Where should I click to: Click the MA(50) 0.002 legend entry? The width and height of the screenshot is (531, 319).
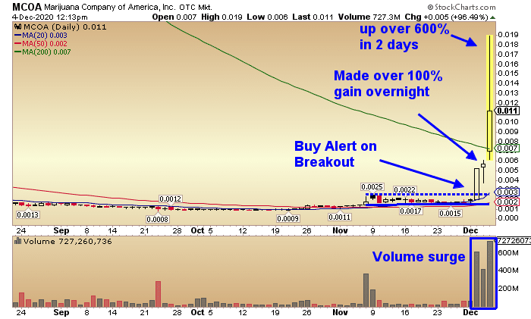pos(41,44)
